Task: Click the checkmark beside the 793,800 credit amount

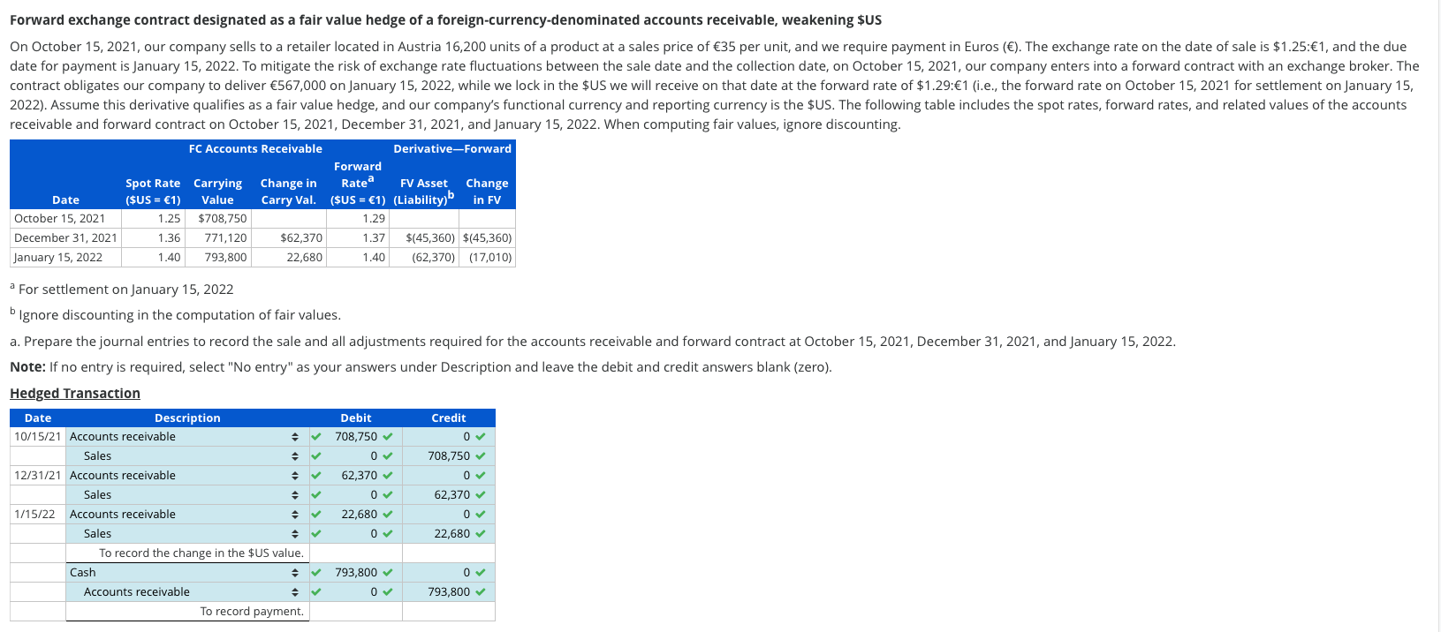Action: [x=478, y=591]
